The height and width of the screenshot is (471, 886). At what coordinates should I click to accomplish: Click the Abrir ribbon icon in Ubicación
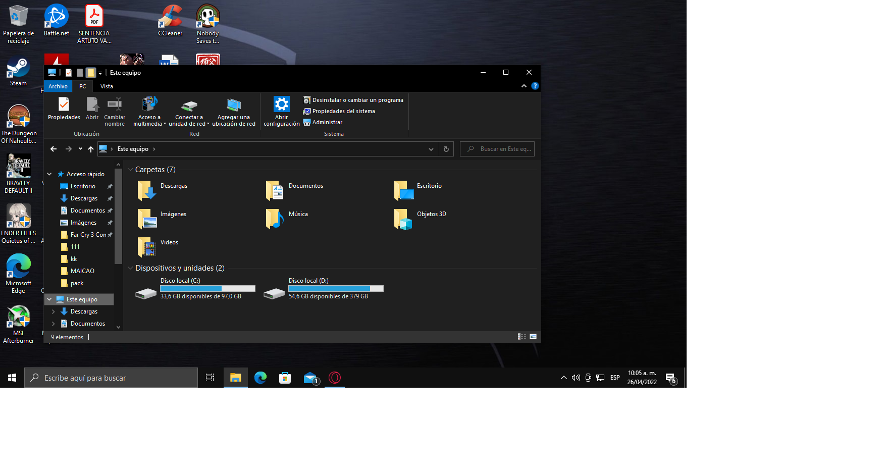click(92, 109)
